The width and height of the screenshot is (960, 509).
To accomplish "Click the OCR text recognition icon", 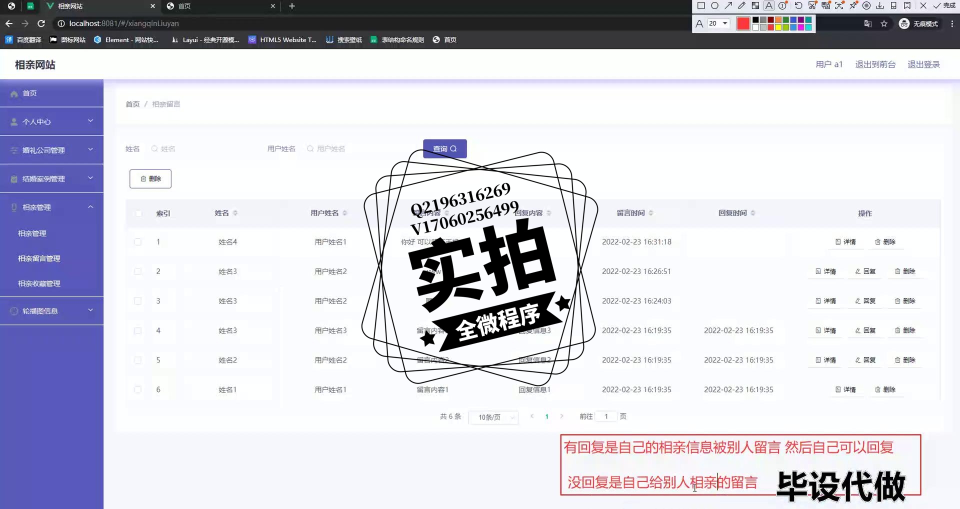I will click(x=839, y=5).
